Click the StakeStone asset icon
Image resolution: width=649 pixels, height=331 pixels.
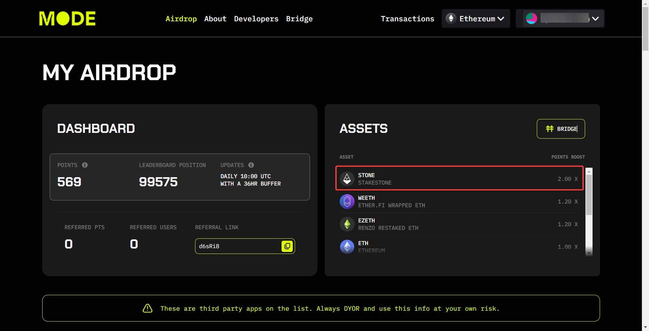(347, 179)
